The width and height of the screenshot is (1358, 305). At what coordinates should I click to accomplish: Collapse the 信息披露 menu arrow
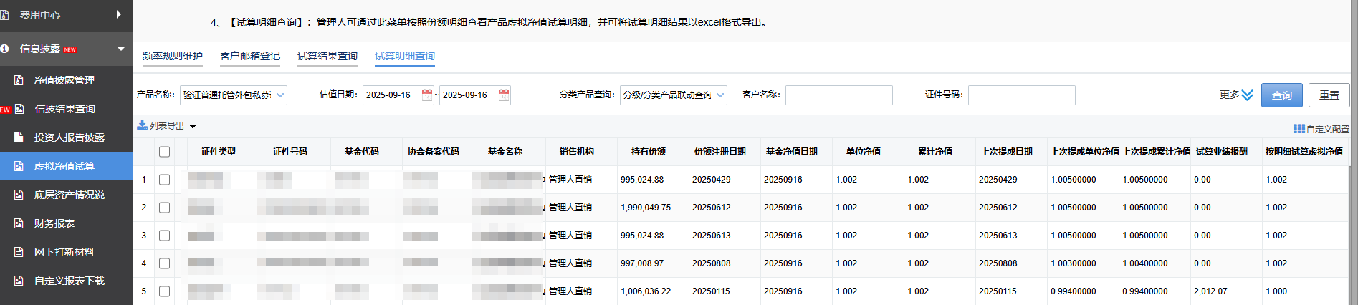tap(120, 49)
